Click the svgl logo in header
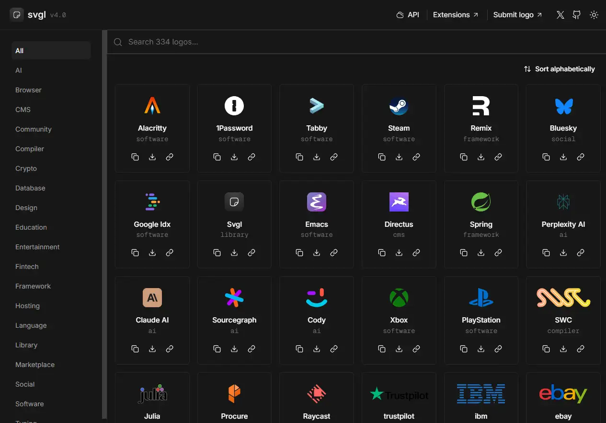 [x=28, y=15]
